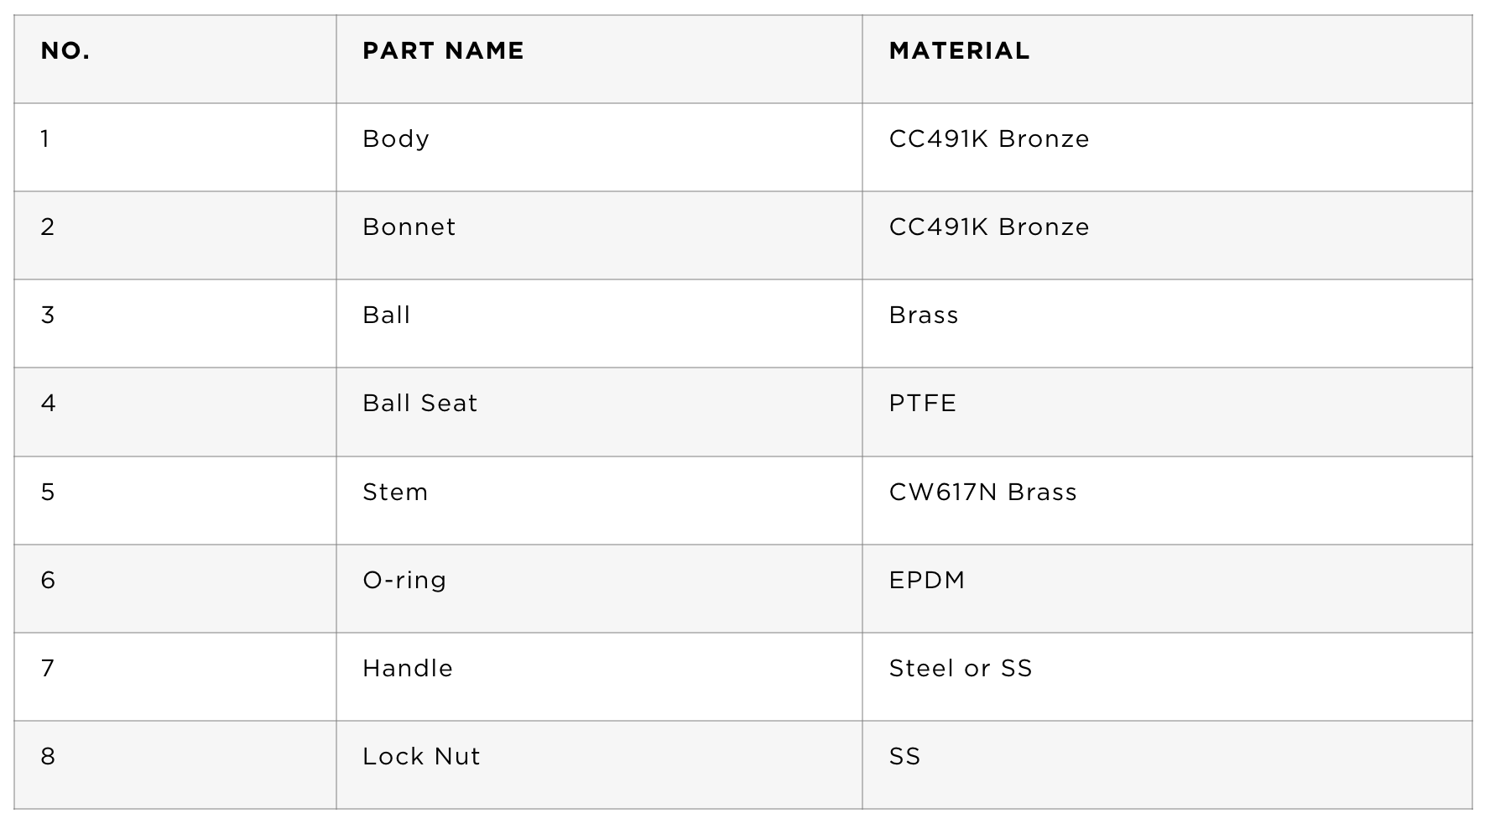Click the Stem part name cell
The image size is (1490, 824).
599,501
